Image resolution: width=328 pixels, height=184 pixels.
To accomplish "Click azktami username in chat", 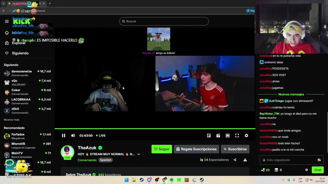I will [x=270, y=62].
